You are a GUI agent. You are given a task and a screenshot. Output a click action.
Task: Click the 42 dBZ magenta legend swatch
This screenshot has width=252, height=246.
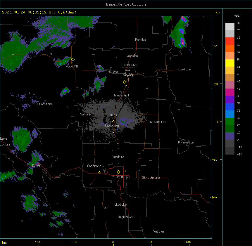coord(230,92)
